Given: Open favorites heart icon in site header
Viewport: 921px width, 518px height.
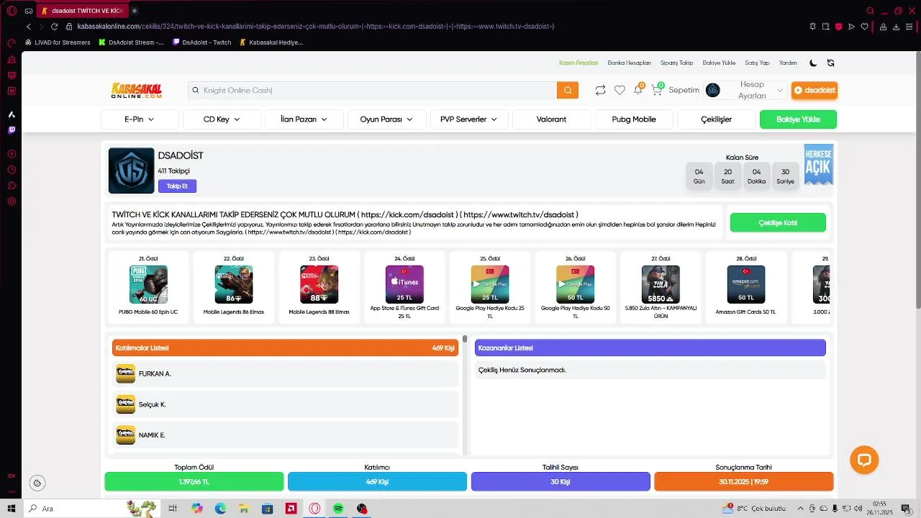Looking at the screenshot, I should click(x=620, y=90).
